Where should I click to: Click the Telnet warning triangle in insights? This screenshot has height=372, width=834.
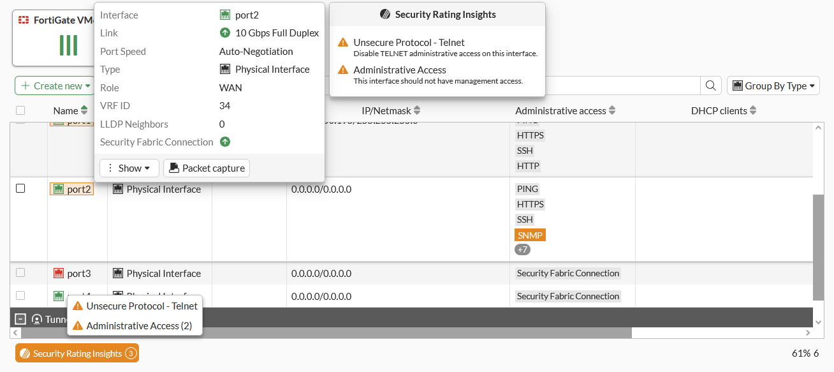click(x=343, y=43)
